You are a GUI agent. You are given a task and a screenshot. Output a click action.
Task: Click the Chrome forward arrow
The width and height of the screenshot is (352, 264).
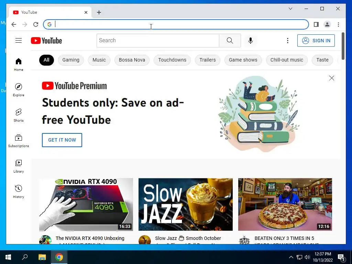(25, 24)
